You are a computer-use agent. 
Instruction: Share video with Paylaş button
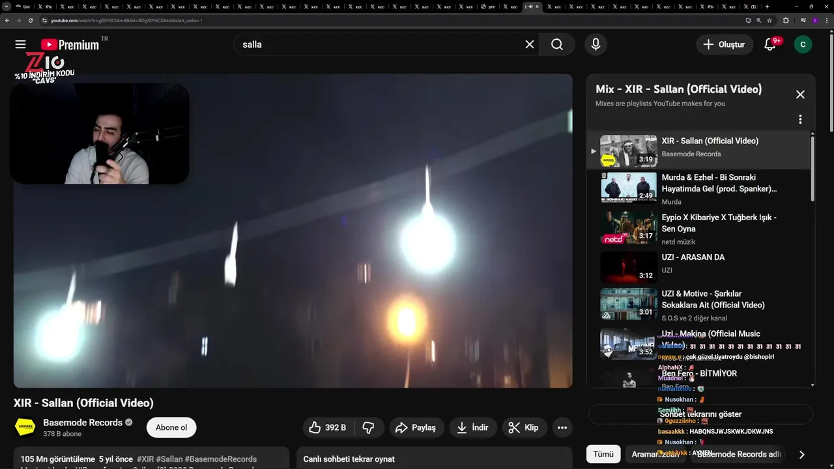click(417, 427)
